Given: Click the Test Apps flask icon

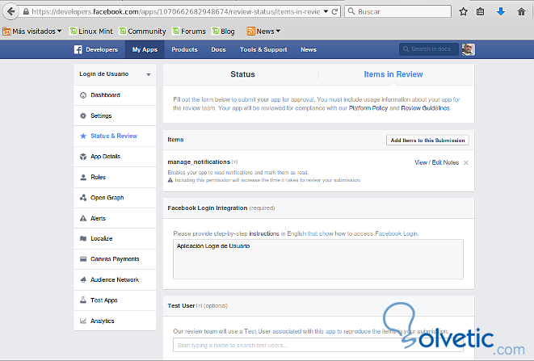Looking at the screenshot, I should click(83, 300).
